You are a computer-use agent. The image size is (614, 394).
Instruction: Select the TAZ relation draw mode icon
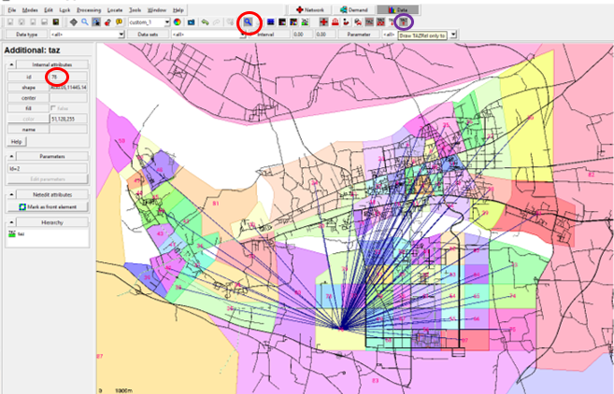click(404, 21)
